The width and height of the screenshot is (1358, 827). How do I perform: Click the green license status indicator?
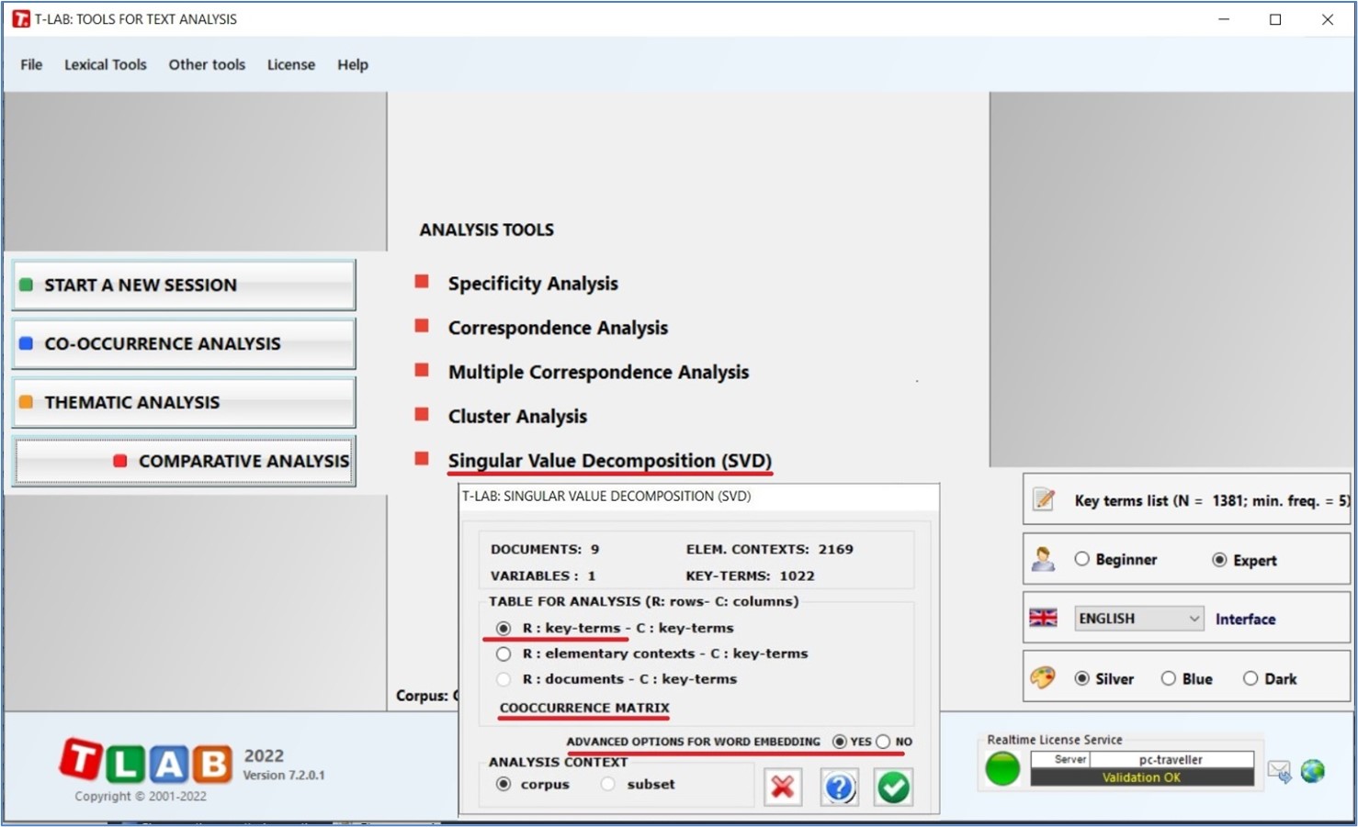coord(1002,768)
